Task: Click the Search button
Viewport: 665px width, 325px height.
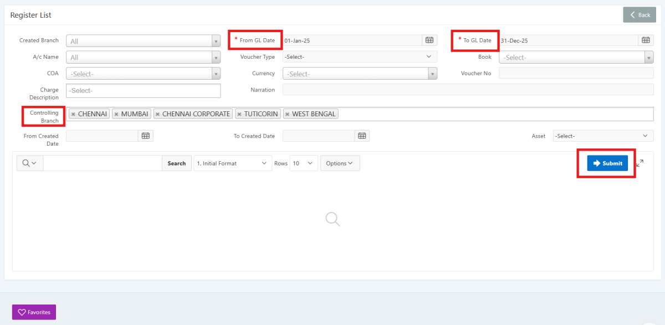Action: coord(176,163)
